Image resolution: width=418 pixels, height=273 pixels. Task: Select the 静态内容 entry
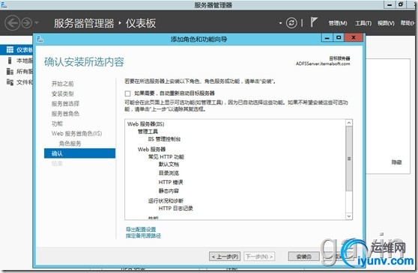tap(169, 191)
